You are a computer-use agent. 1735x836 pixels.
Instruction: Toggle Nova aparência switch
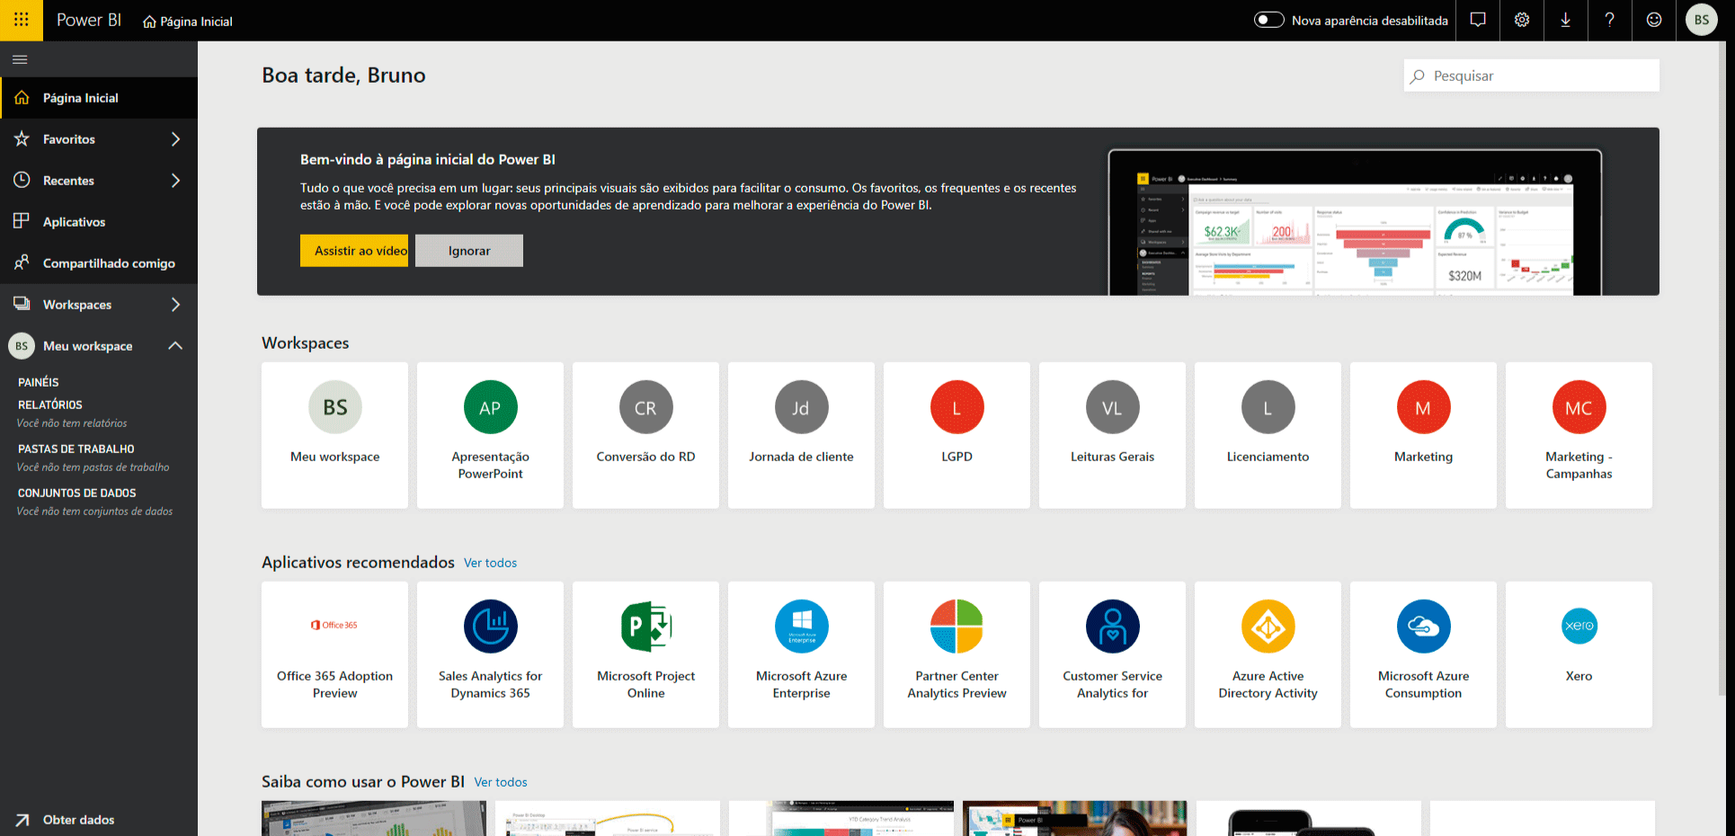(1268, 20)
